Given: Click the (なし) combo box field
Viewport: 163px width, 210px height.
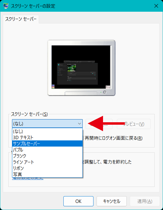Looking at the screenshot, I should coord(47,123).
